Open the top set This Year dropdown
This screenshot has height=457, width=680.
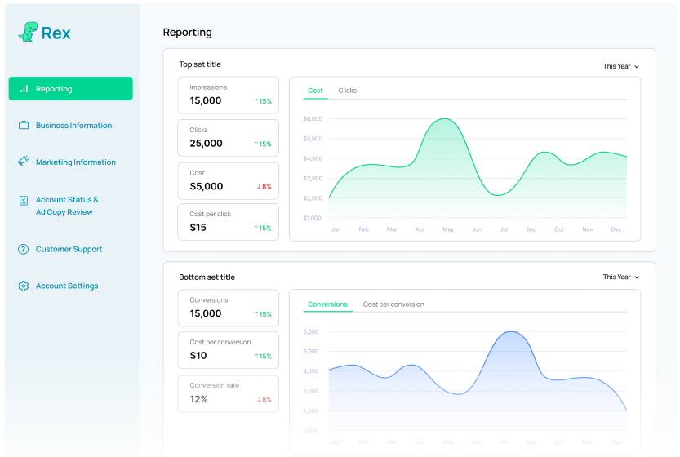pyautogui.click(x=620, y=66)
